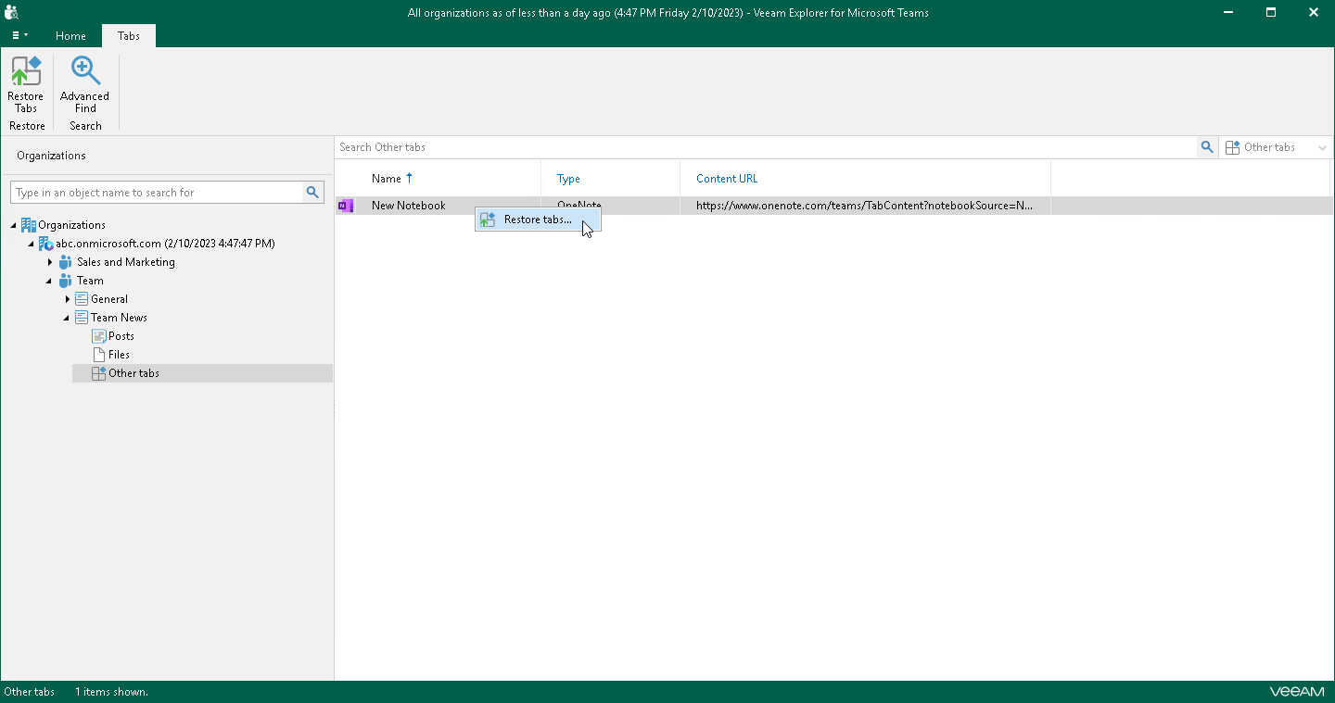This screenshot has width=1335, height=703.
Task: Expand the Sales and Marketing team
Action: tap(50, 262)
